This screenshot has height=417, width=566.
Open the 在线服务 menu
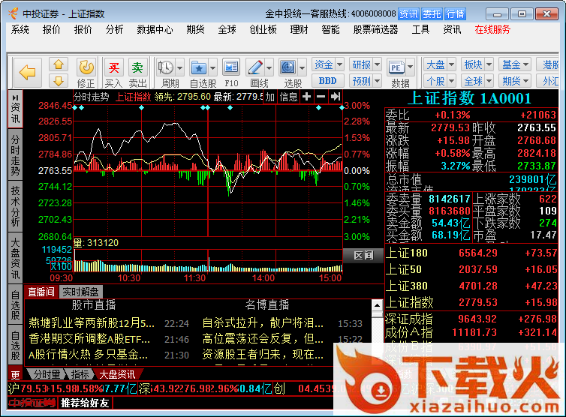pyautogui.click(x=492, y=29)
